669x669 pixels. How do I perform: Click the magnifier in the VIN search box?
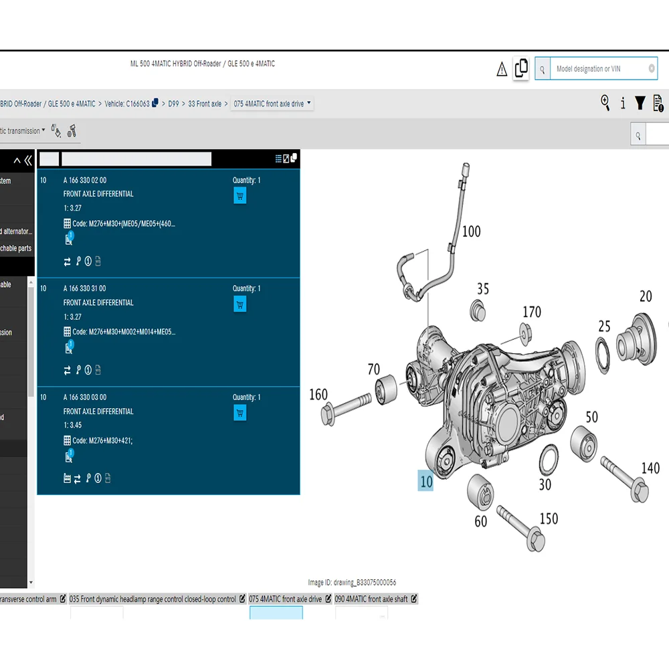pyautogui.click(x=543, y=69)
